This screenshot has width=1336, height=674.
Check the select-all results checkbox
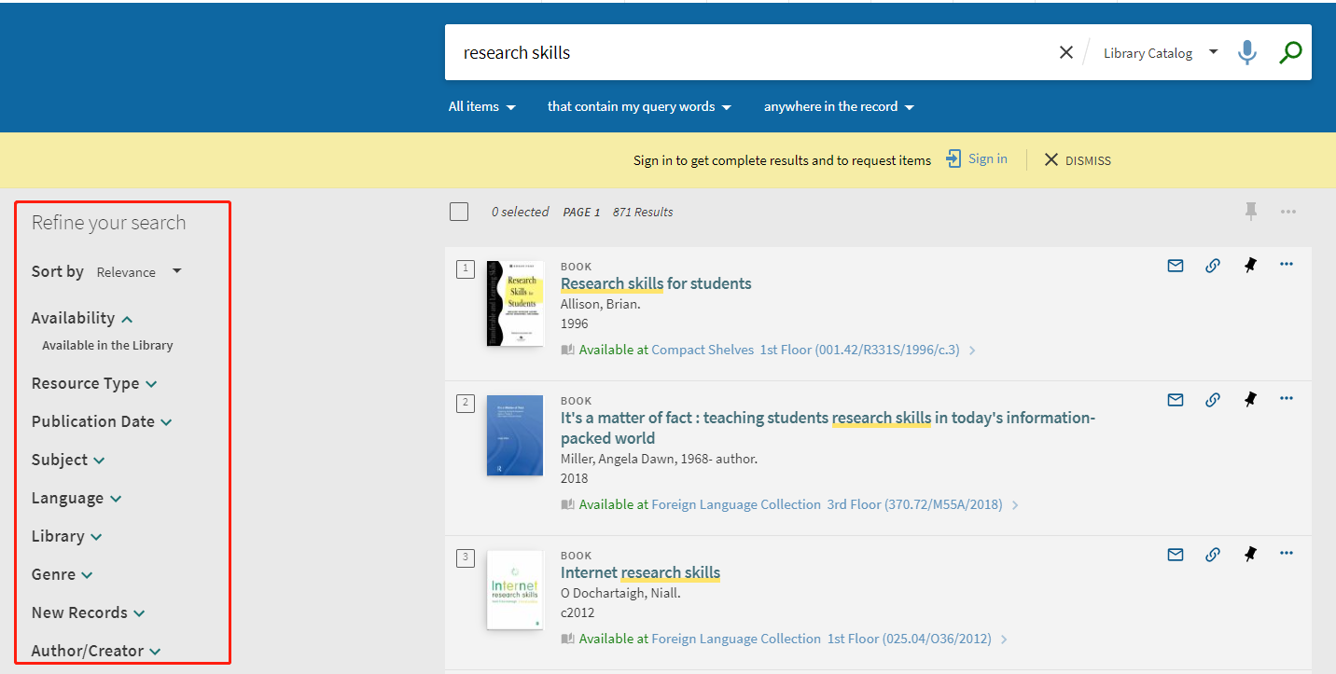coord(459,212)
